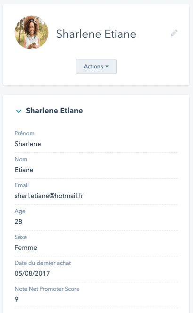Click the bold Sharlene Etiane section title
This screenshot has height=313, width=193.
coord(54,111)
